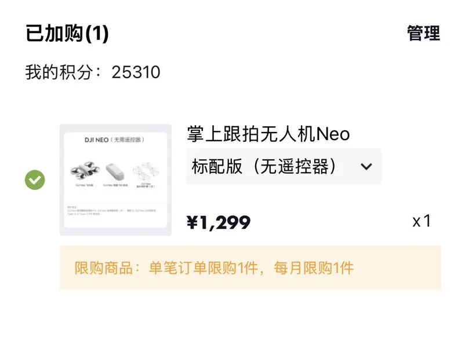This screenshot has height=348, width=465.
Task: Click the 掌上跟拍无人机Neo product title
Action: pyautogui.click(x=268, y=134)
